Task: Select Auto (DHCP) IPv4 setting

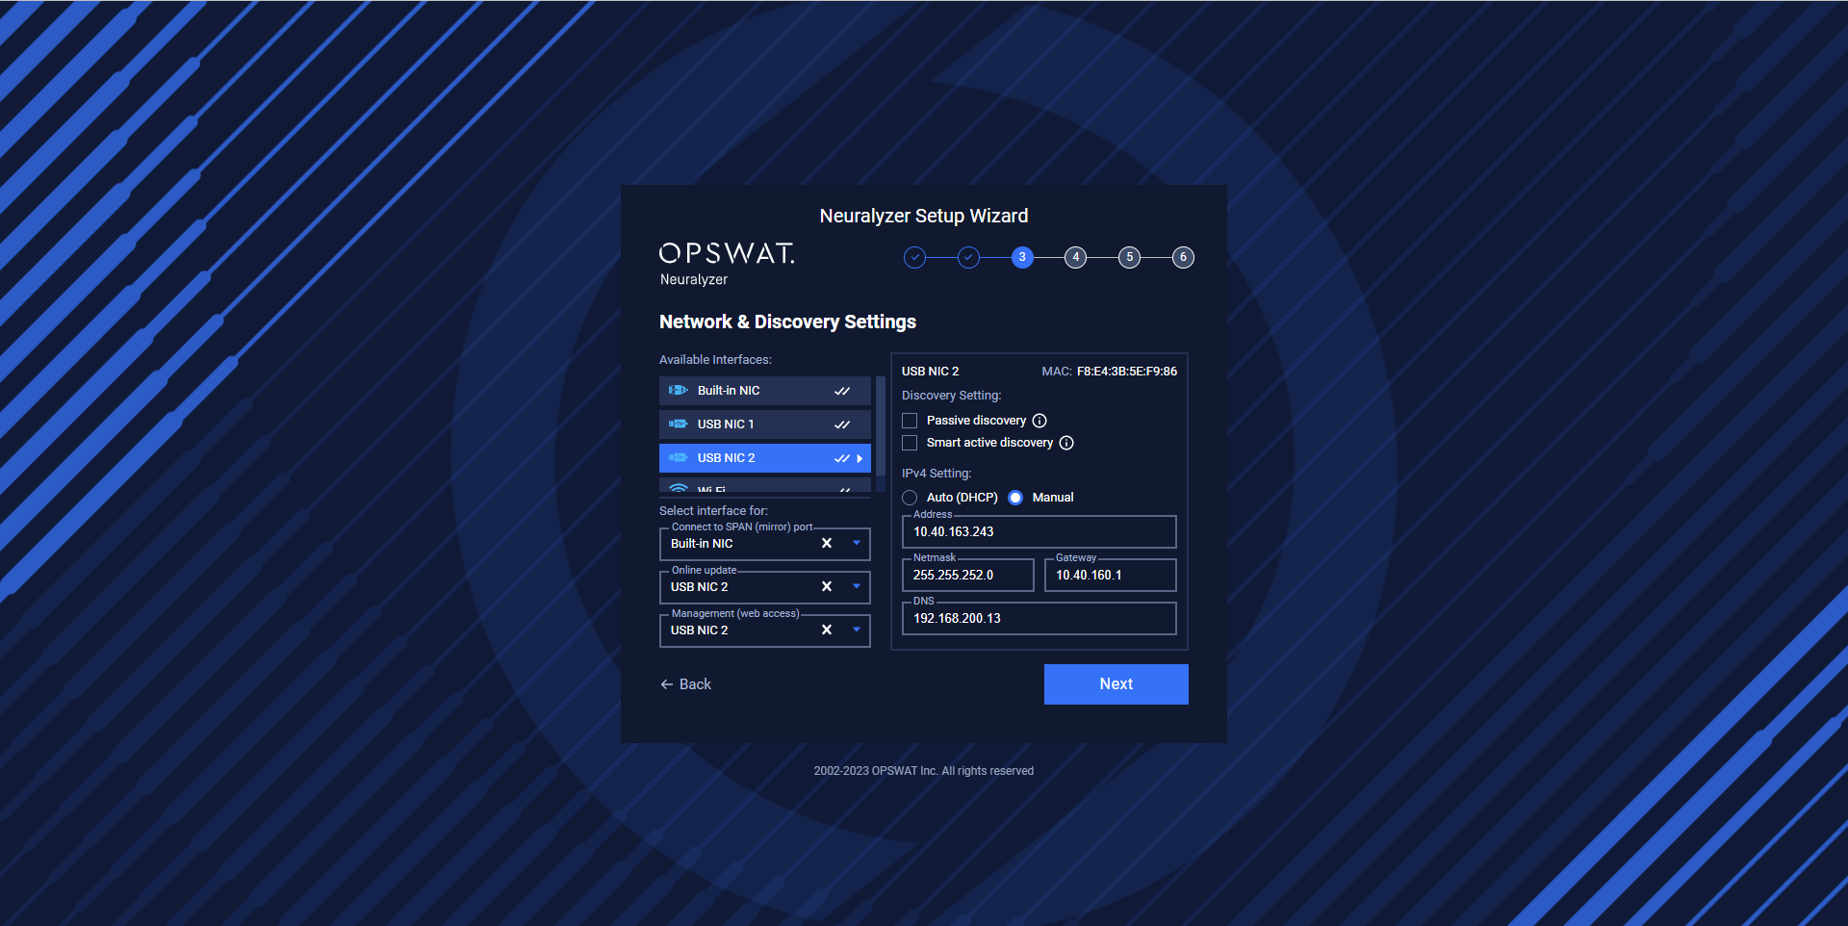Action: coord(910,498)
